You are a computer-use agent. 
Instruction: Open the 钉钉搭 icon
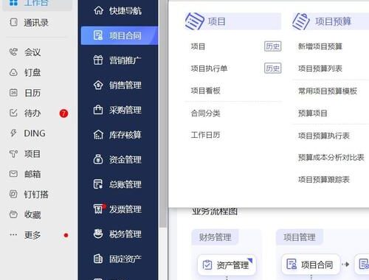point(13,194)
